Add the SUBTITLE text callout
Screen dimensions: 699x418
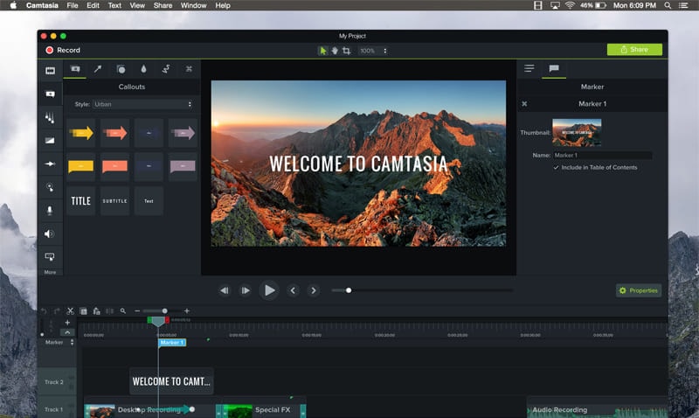click(115, 201)
